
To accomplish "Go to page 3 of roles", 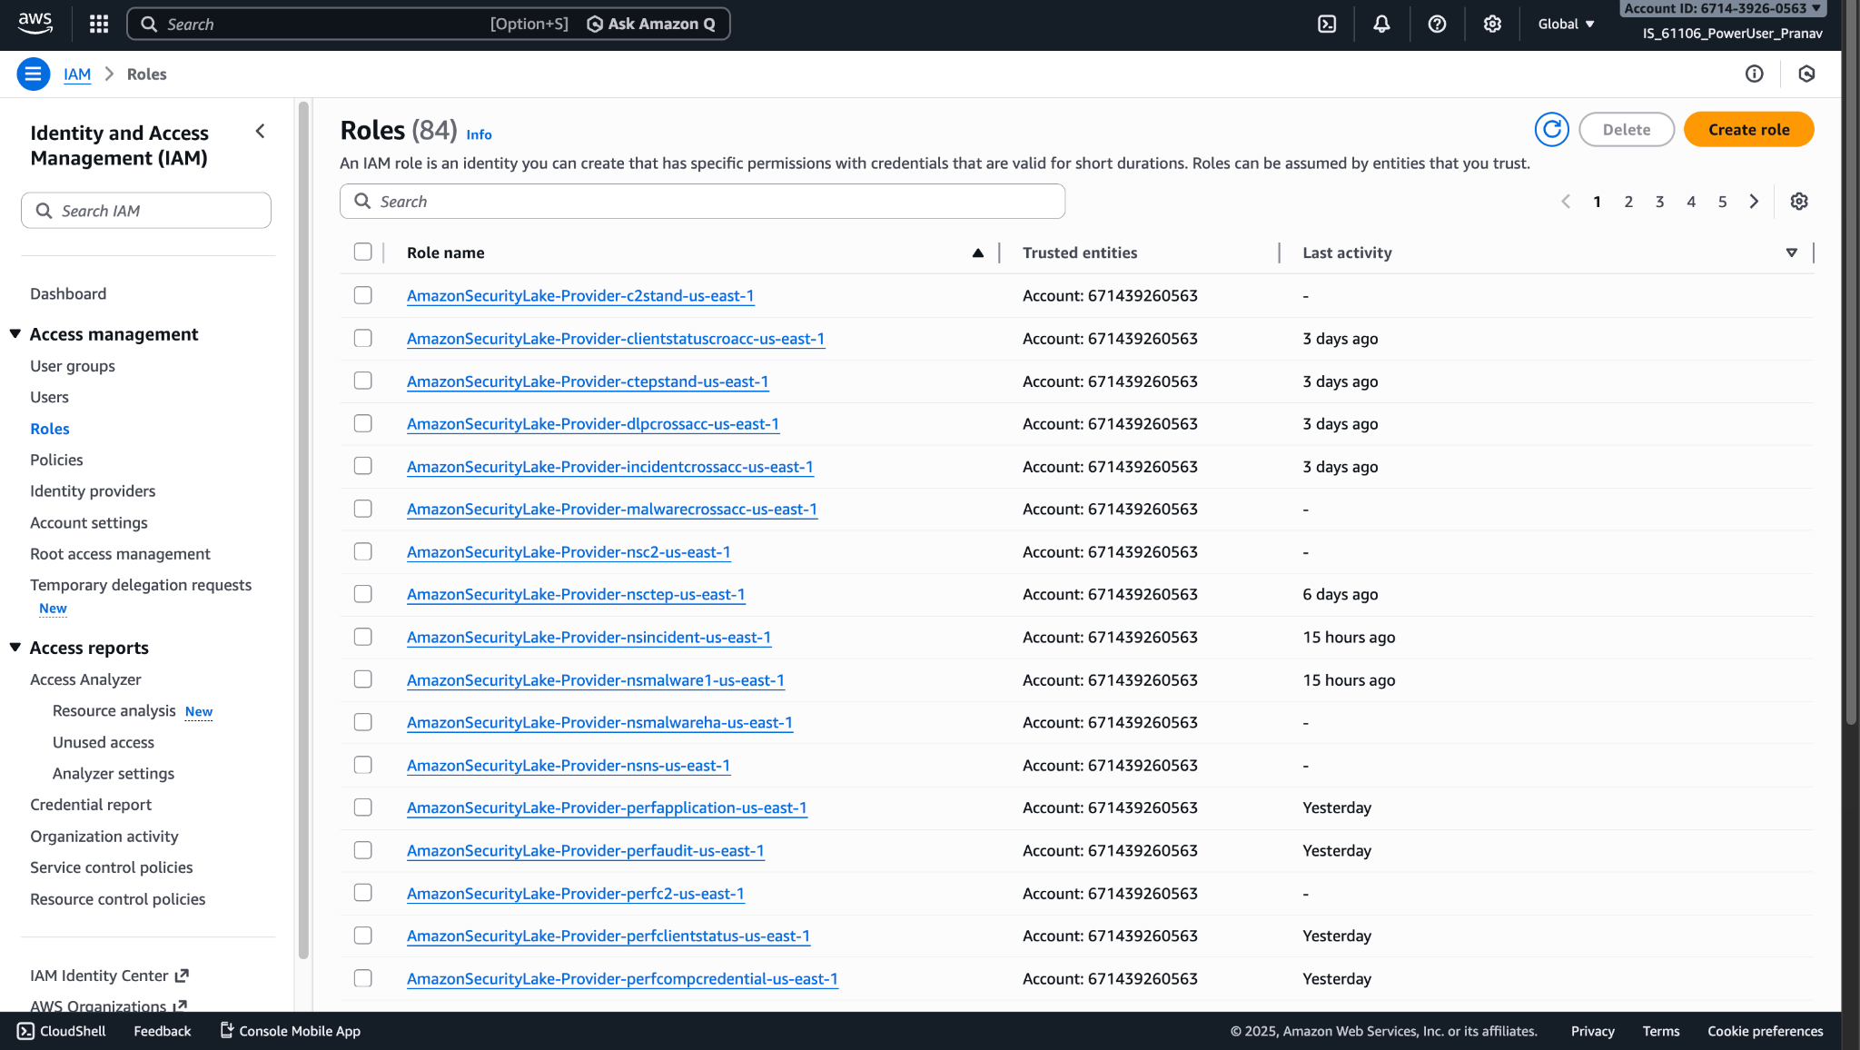I will 1659,202.
